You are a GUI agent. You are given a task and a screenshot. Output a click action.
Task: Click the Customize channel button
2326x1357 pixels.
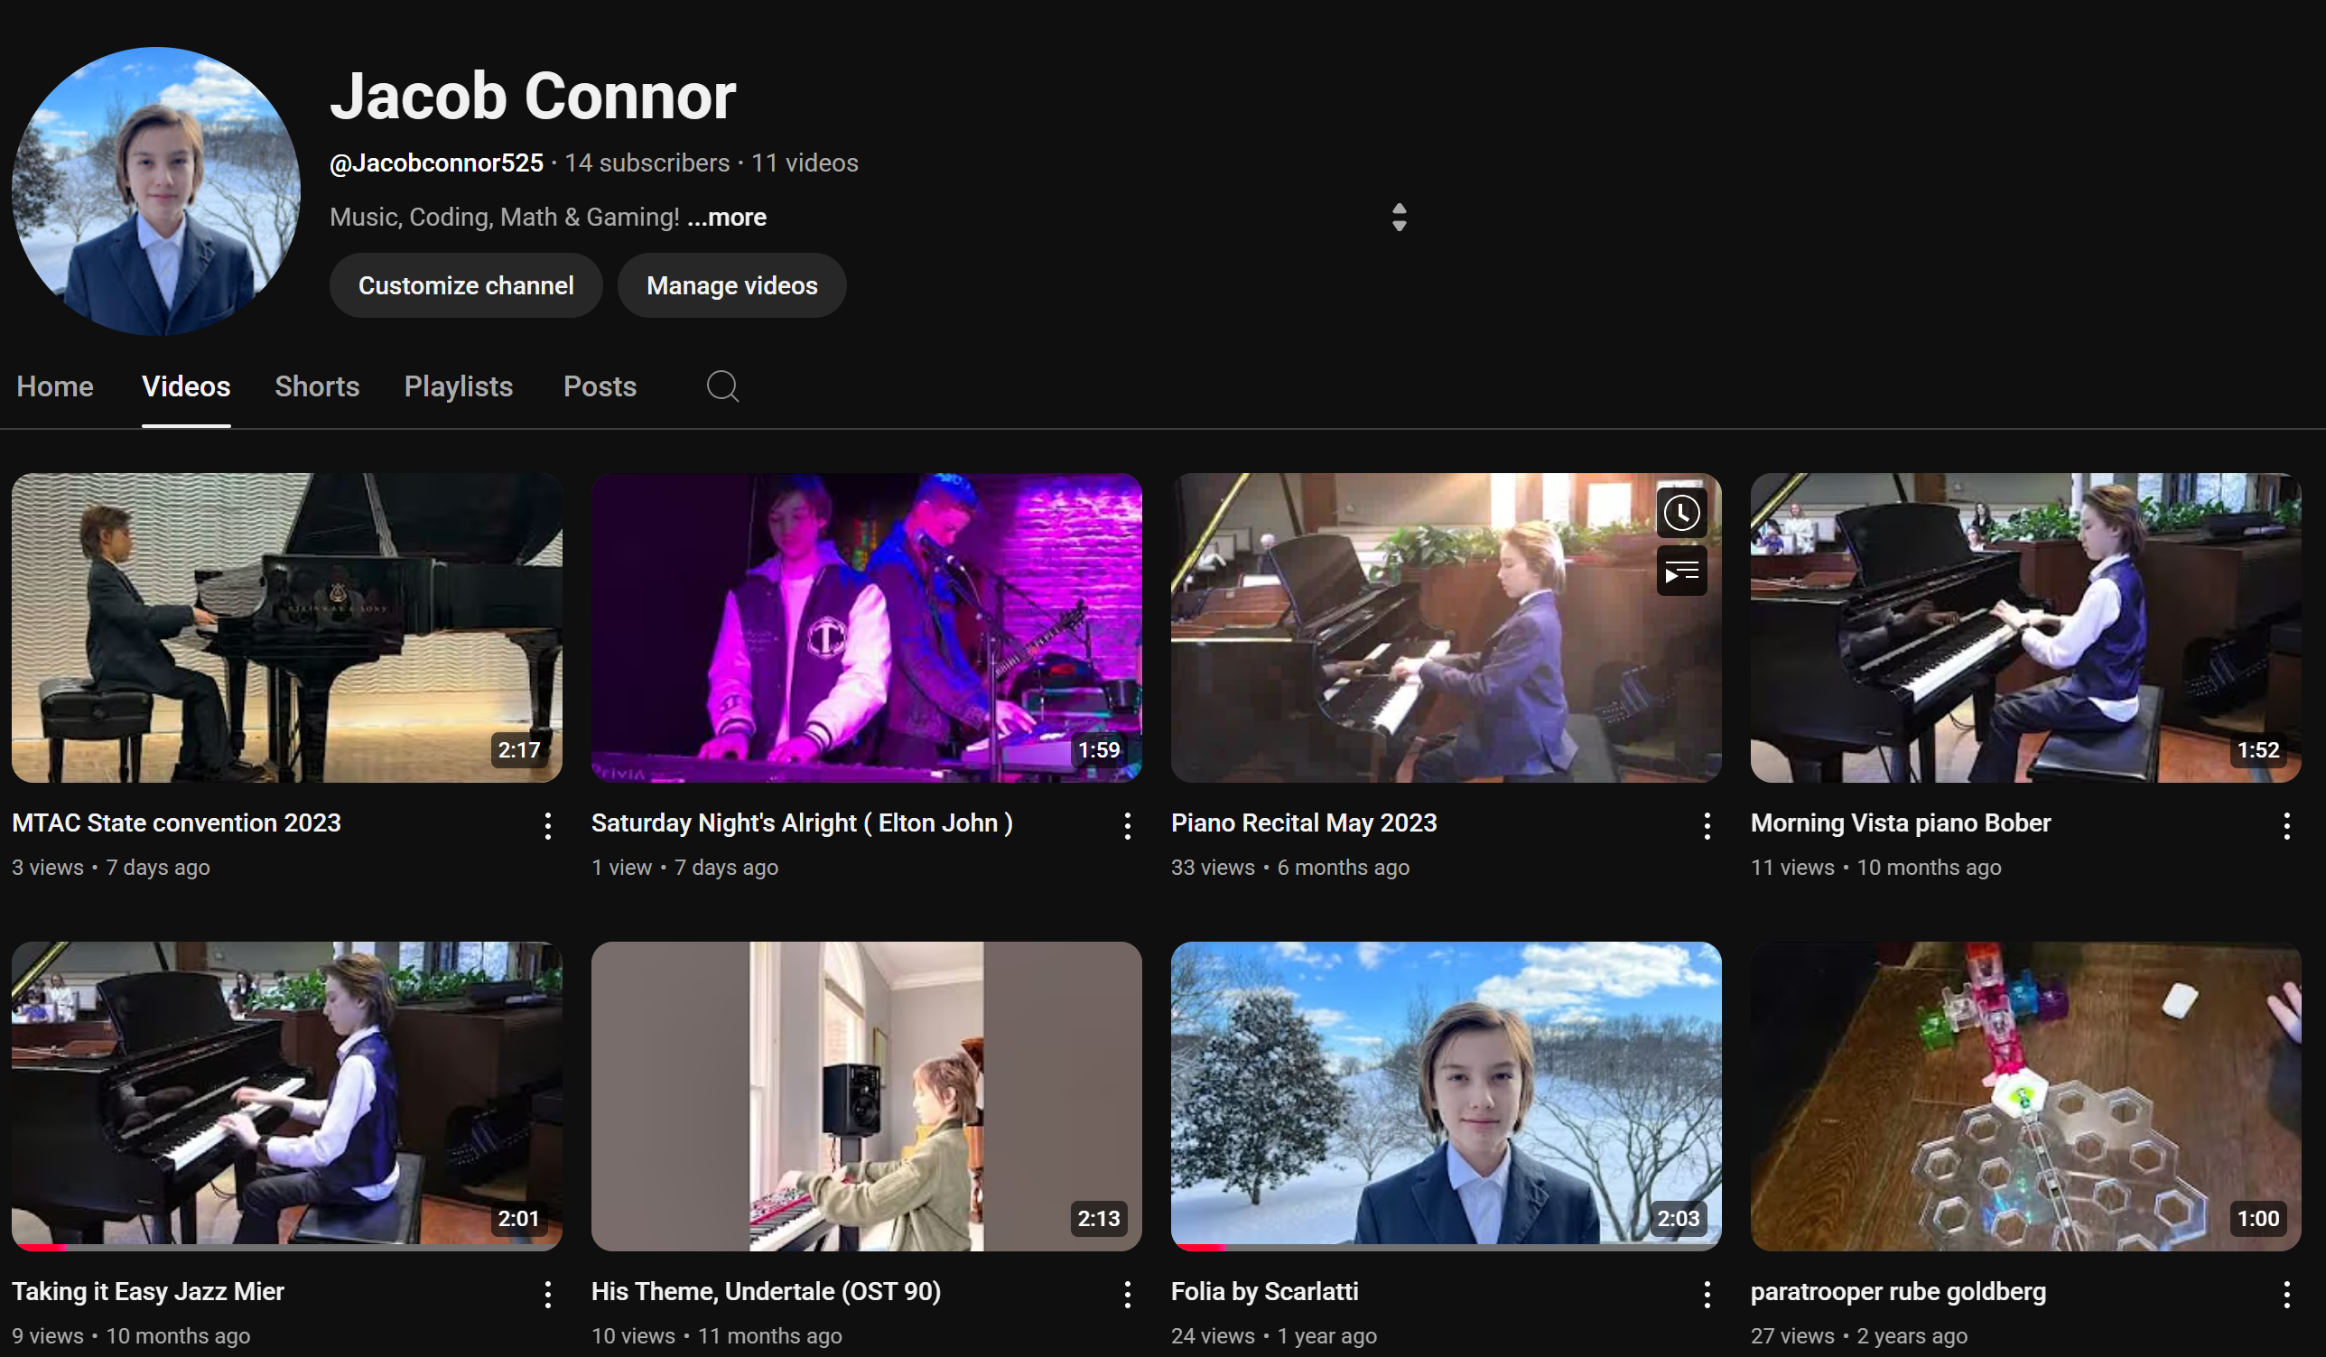465,285
